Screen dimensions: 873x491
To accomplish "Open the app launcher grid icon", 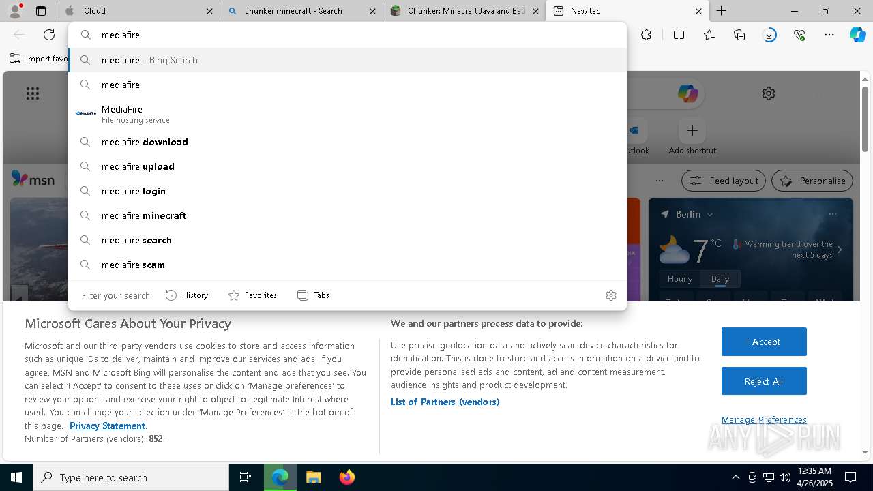I will tap(33, 93).
